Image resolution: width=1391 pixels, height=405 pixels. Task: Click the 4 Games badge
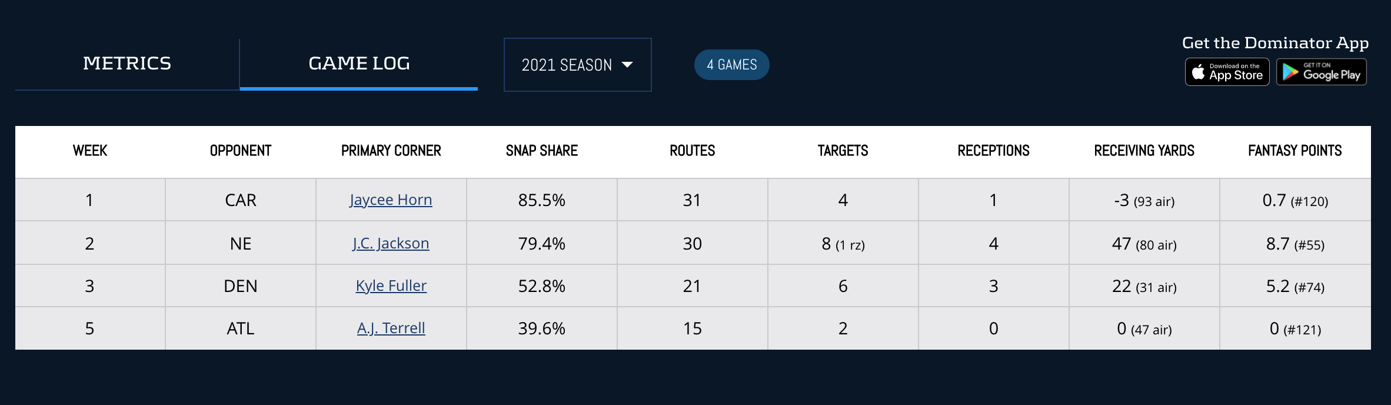(731, 65)
